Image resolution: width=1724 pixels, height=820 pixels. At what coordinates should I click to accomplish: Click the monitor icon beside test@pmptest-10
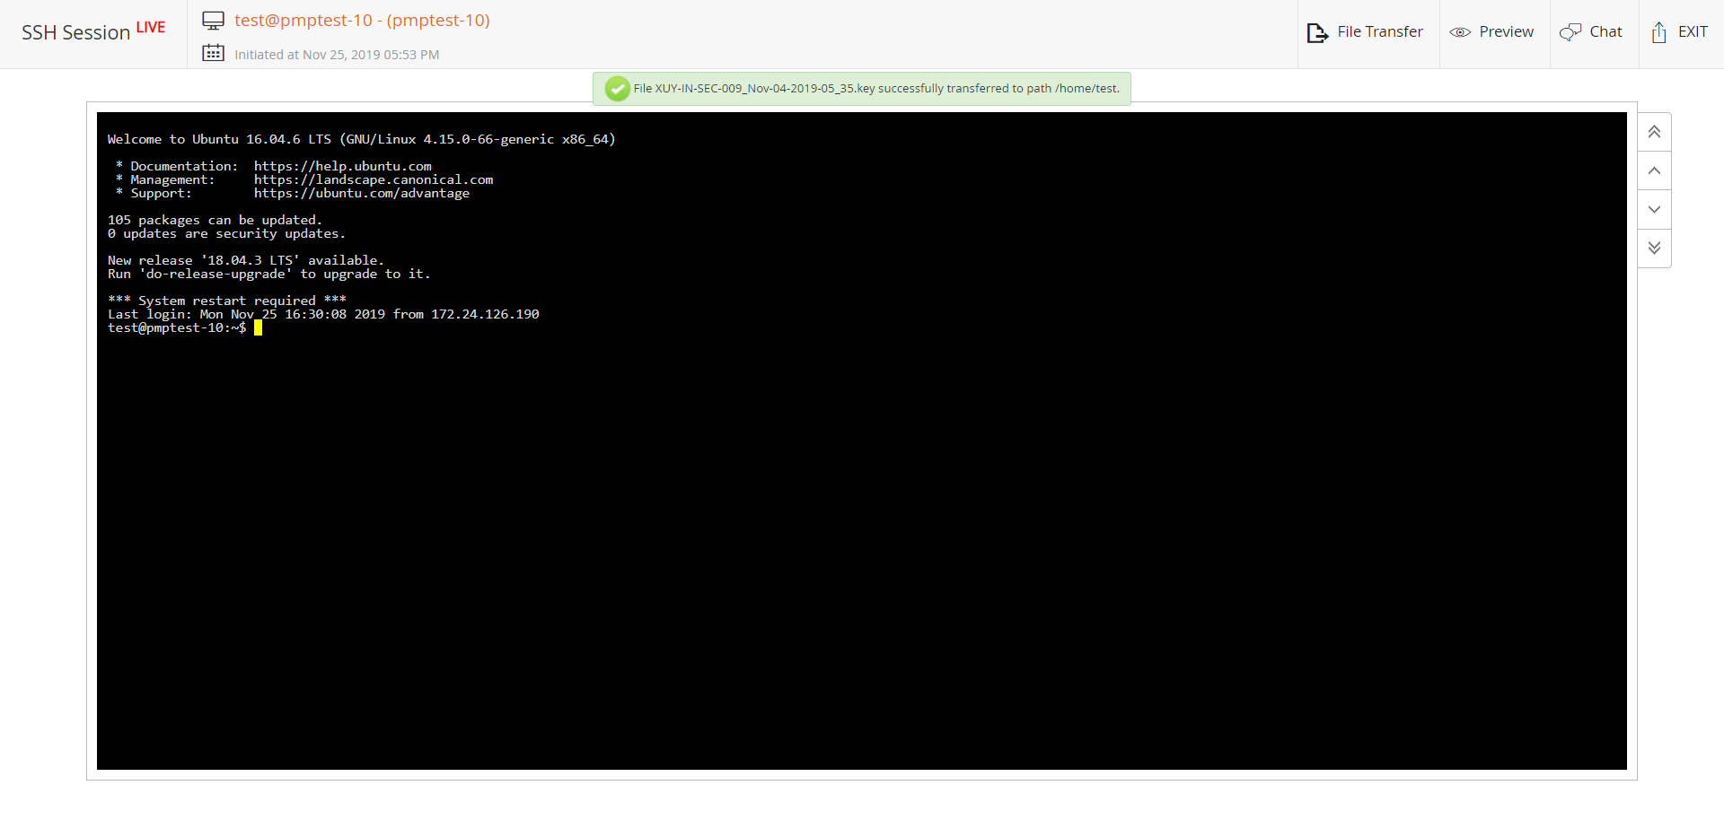[213, 20]
